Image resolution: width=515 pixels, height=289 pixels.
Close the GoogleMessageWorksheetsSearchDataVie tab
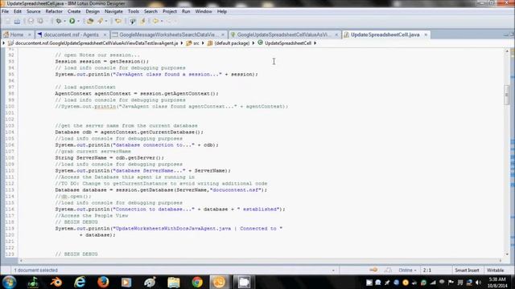[223, 35]
